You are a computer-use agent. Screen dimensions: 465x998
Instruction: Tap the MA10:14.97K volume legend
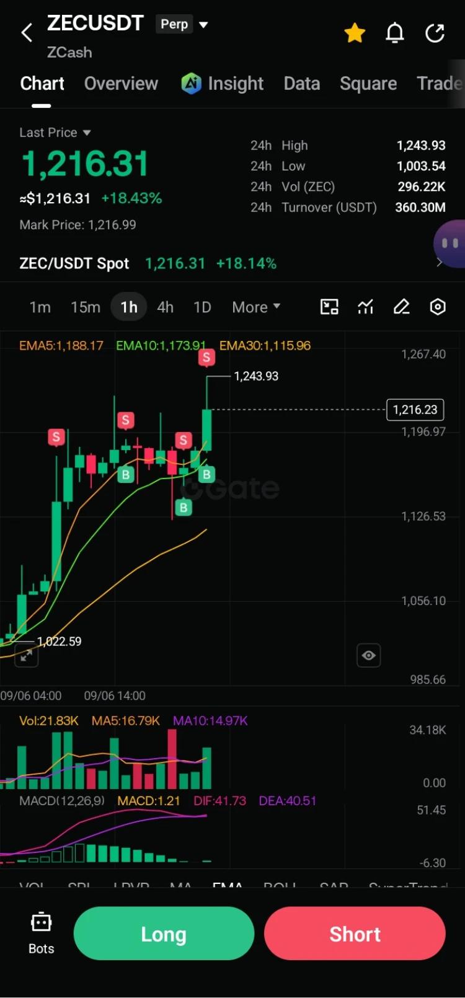click(x=210, y=720)
